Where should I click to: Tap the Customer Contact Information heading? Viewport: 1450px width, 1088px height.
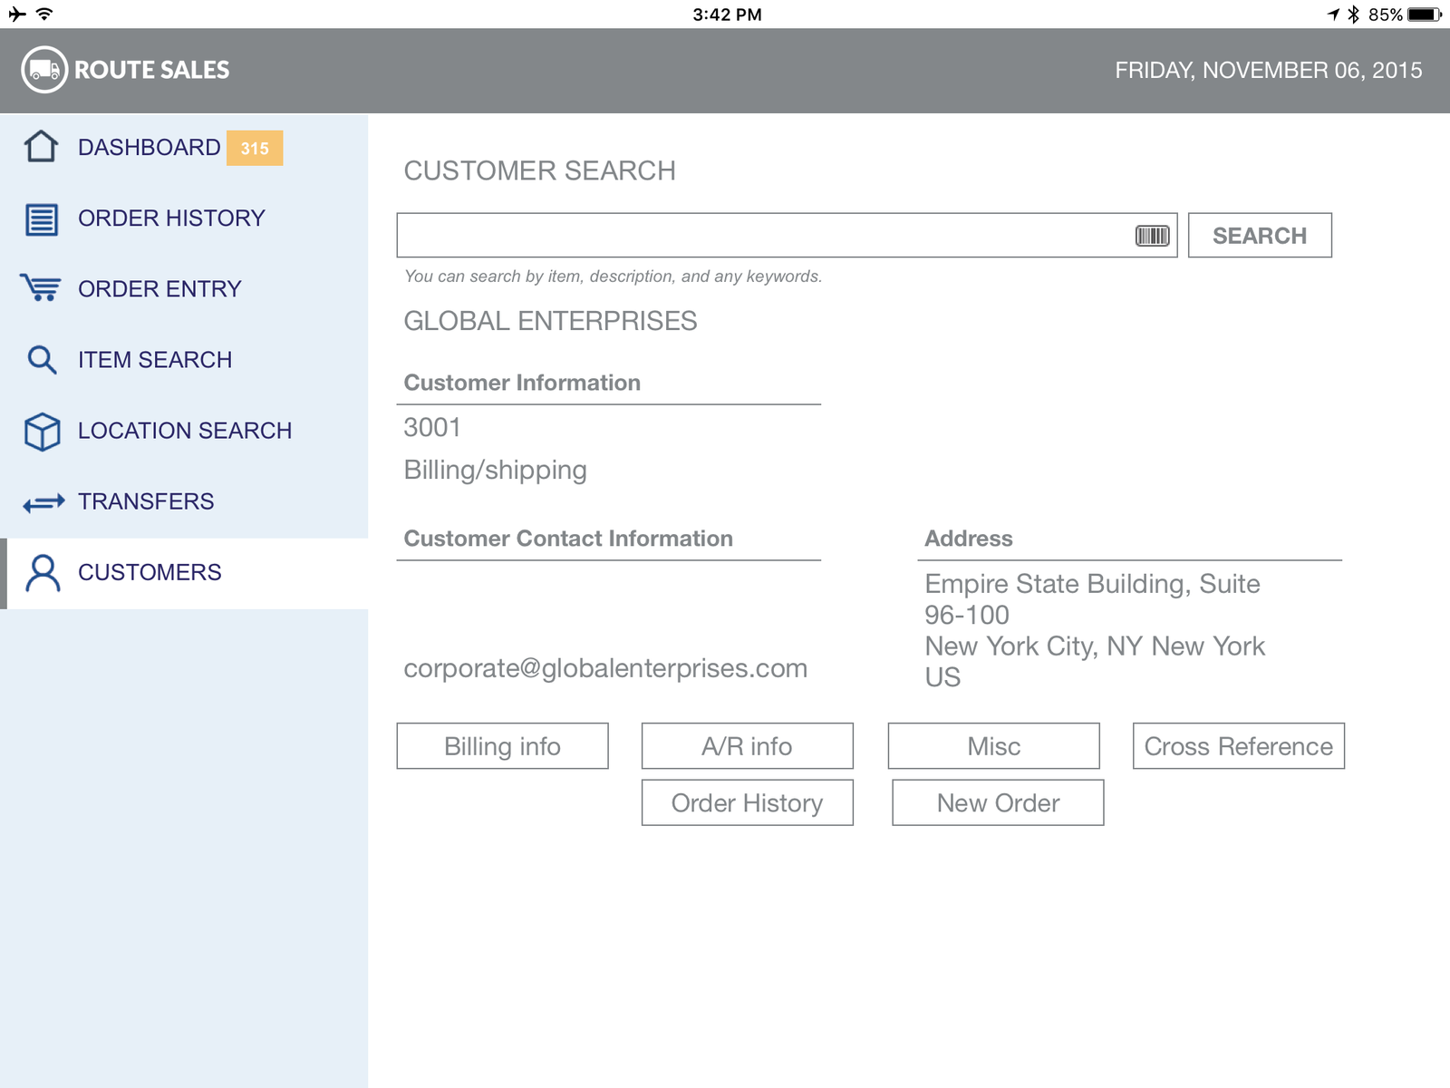pyautogui.click(x=568, y=539)
